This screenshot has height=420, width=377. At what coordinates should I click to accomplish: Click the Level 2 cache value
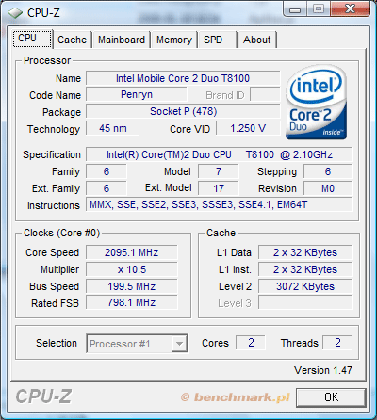tap(305, 286)
